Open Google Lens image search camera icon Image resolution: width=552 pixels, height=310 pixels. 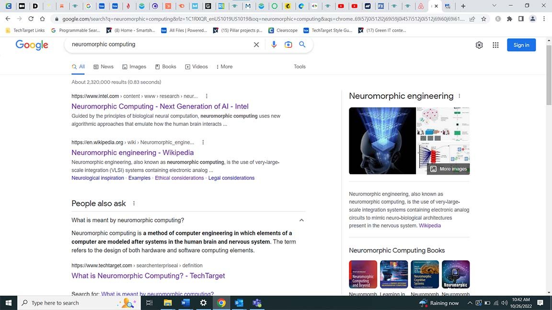[288, 44]
